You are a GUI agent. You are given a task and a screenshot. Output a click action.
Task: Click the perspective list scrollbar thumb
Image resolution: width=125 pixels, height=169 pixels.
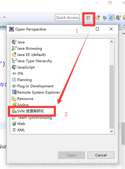tap(111, 97)
